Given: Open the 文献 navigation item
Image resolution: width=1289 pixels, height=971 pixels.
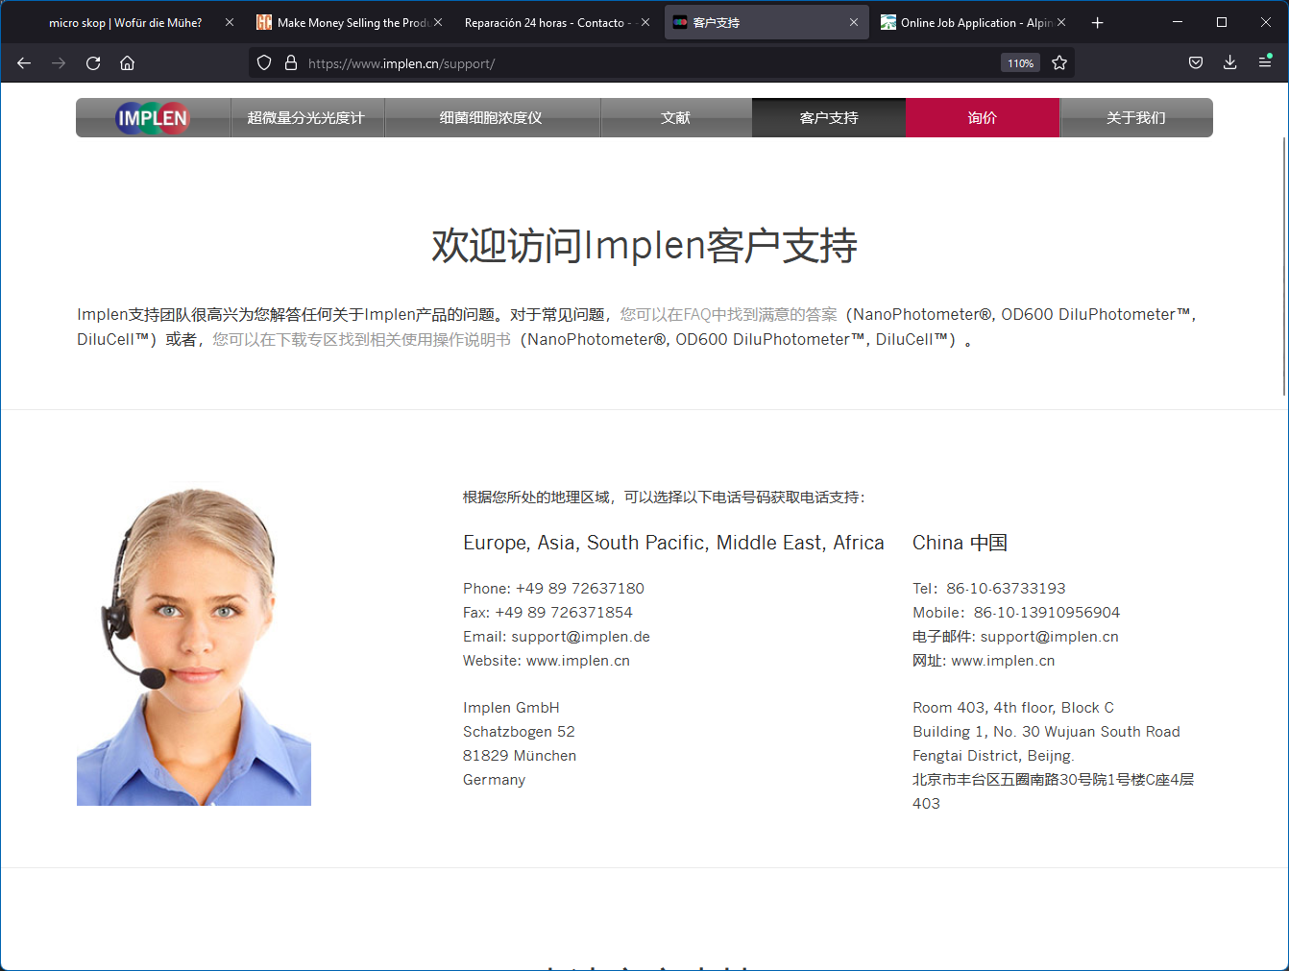Looking at the screenshot, I should tap(676, 118).
